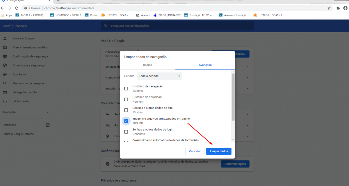Click the location pin icon in autofill section
This screenshot has height=186, width=349.
point(108,136)
